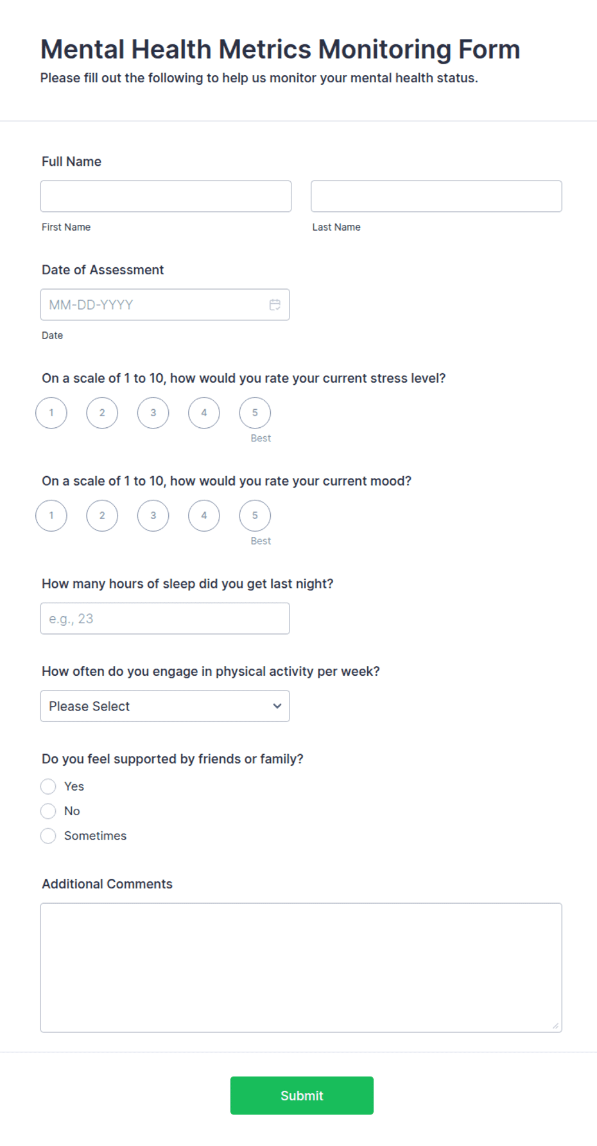The width and height of the screenshot is (597, 1146).
Task: Select stress level rating 5 Best
Action: pyautogui.click(x=255, y=412)
